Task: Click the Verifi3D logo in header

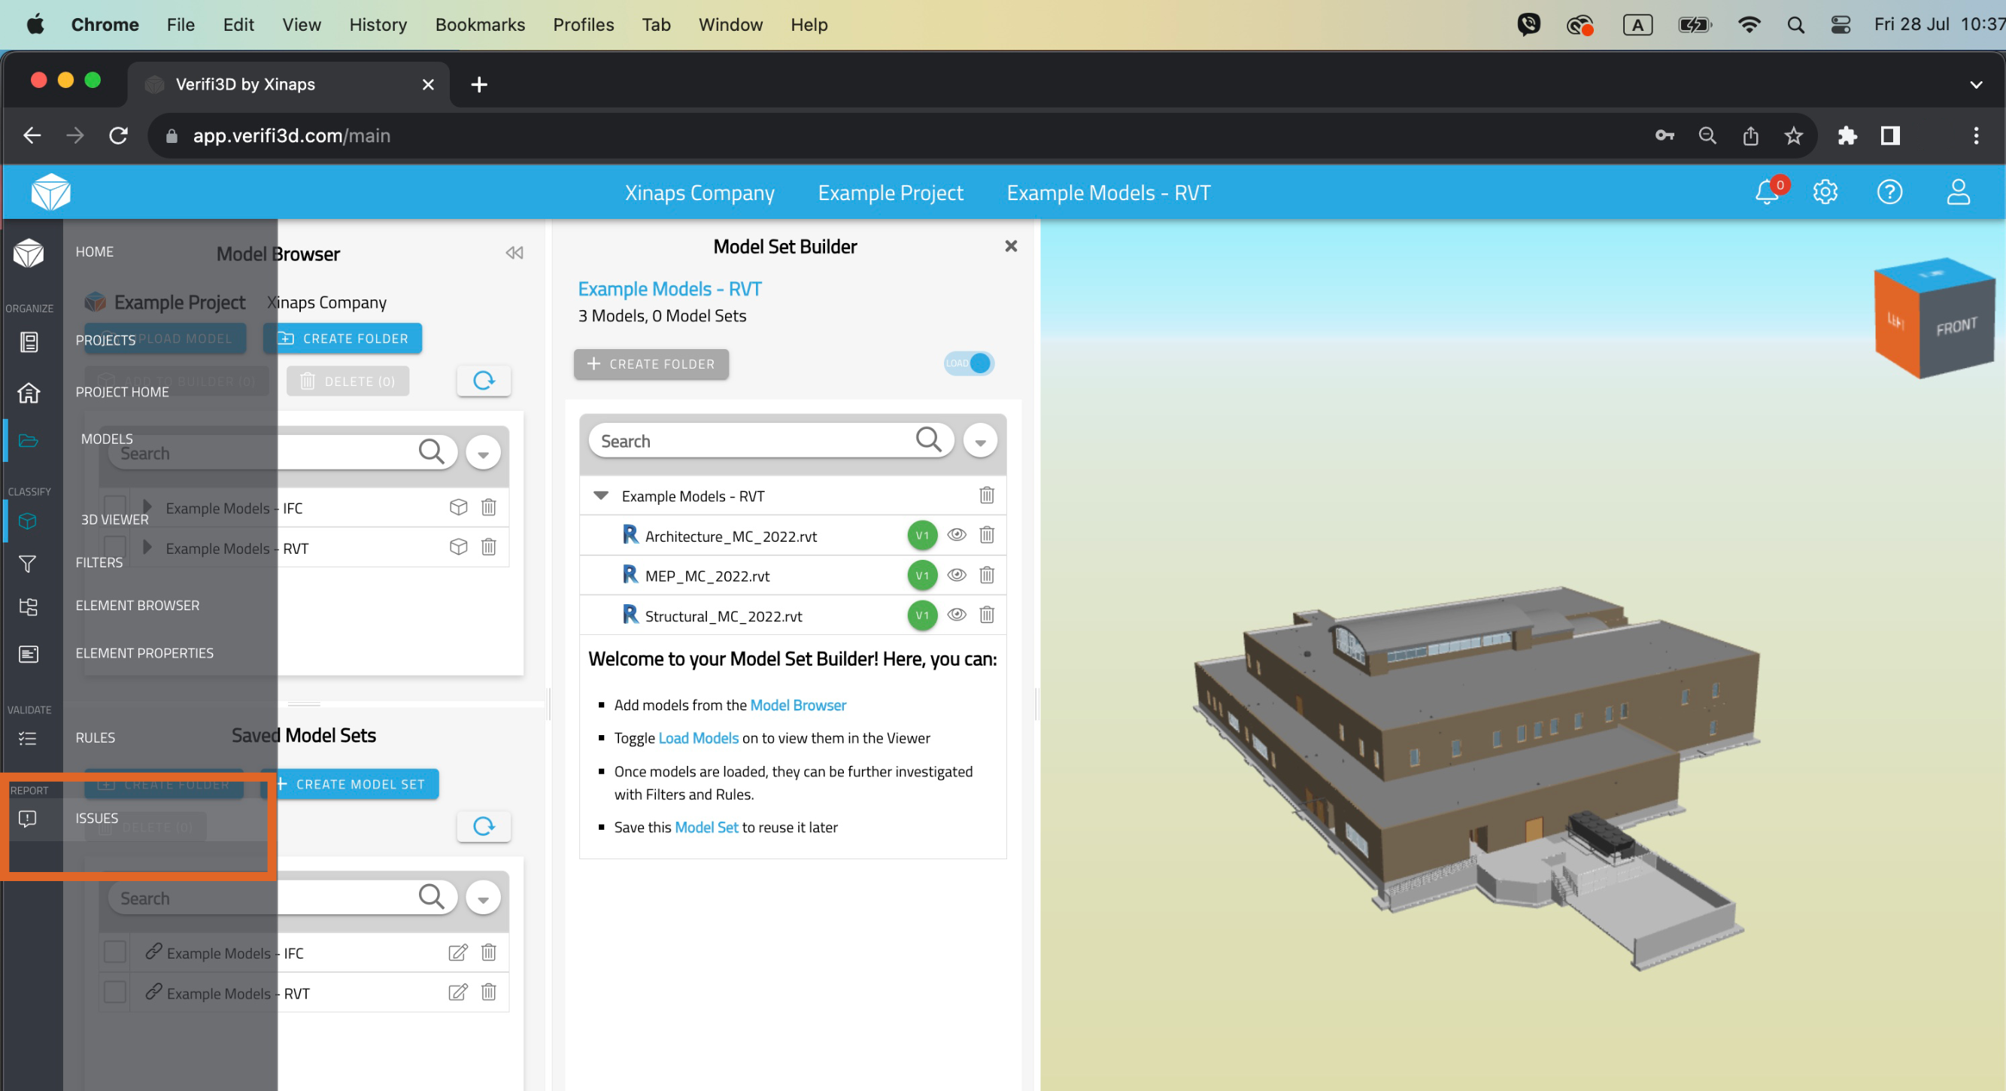Action: click(50, 192)
